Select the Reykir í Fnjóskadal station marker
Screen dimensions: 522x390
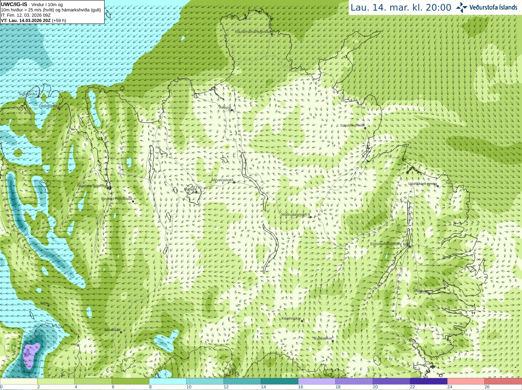[133, 201]
